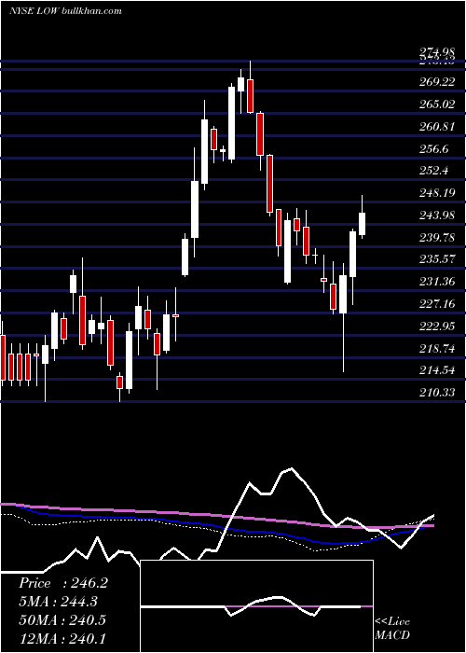
Task: Click the 12MA : 240.1 readout
Action: coord(62,638)
